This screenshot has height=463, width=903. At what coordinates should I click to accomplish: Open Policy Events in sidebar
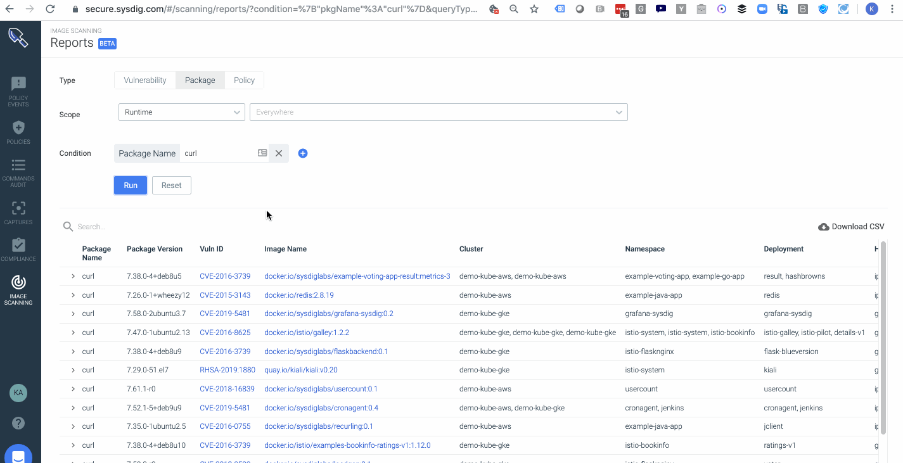click(x=18, y=91)
